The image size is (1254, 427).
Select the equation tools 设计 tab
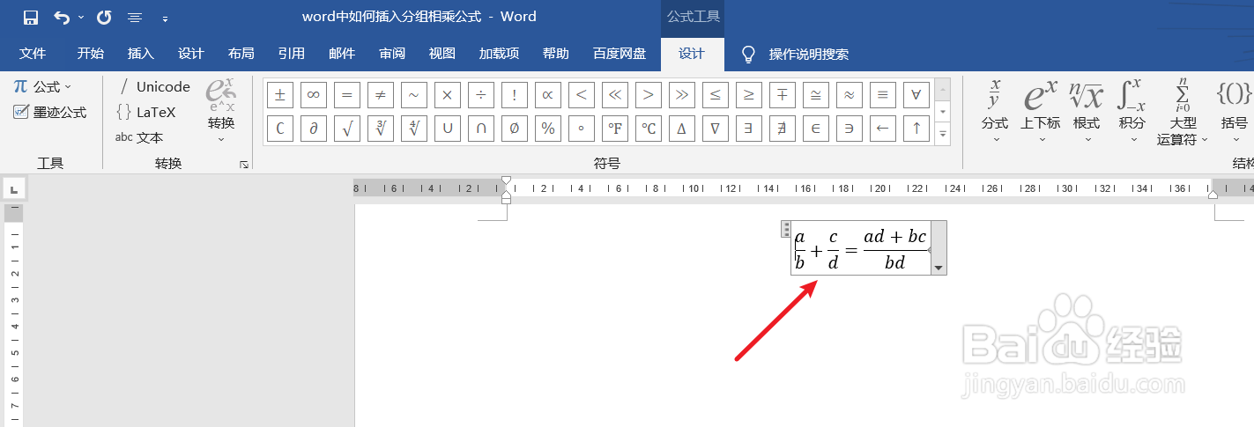coord(692,54)
